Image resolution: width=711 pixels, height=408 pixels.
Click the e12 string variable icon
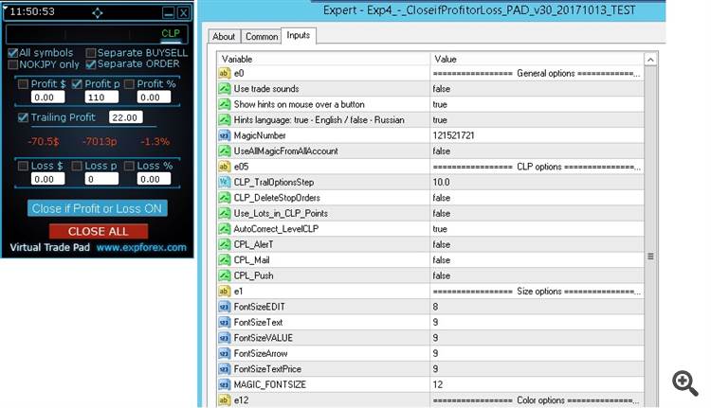(x=224, y=400)
